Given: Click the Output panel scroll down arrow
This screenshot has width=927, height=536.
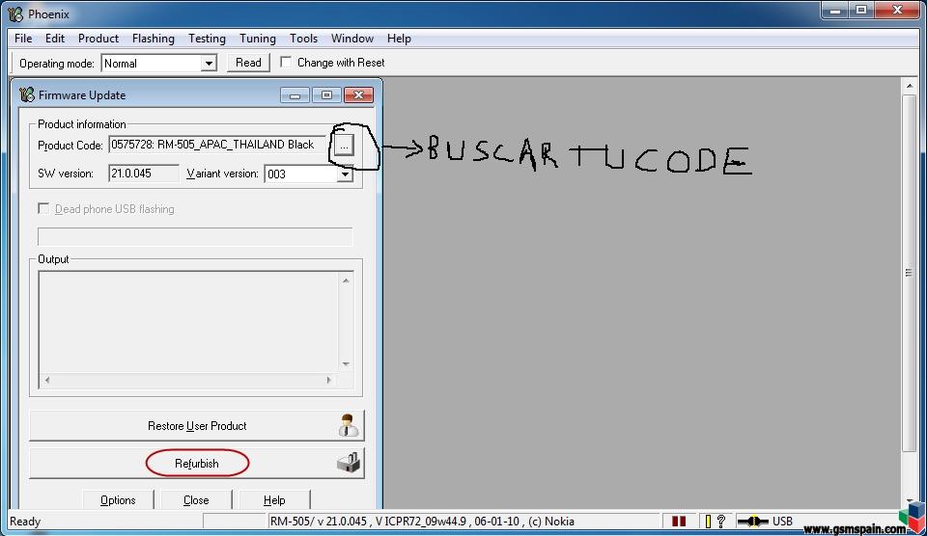Looking at the screenshot, I should (x=346, y=364).
